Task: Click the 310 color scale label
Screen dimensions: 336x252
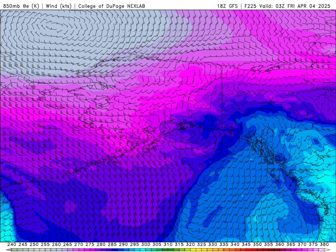Action: 168,244
